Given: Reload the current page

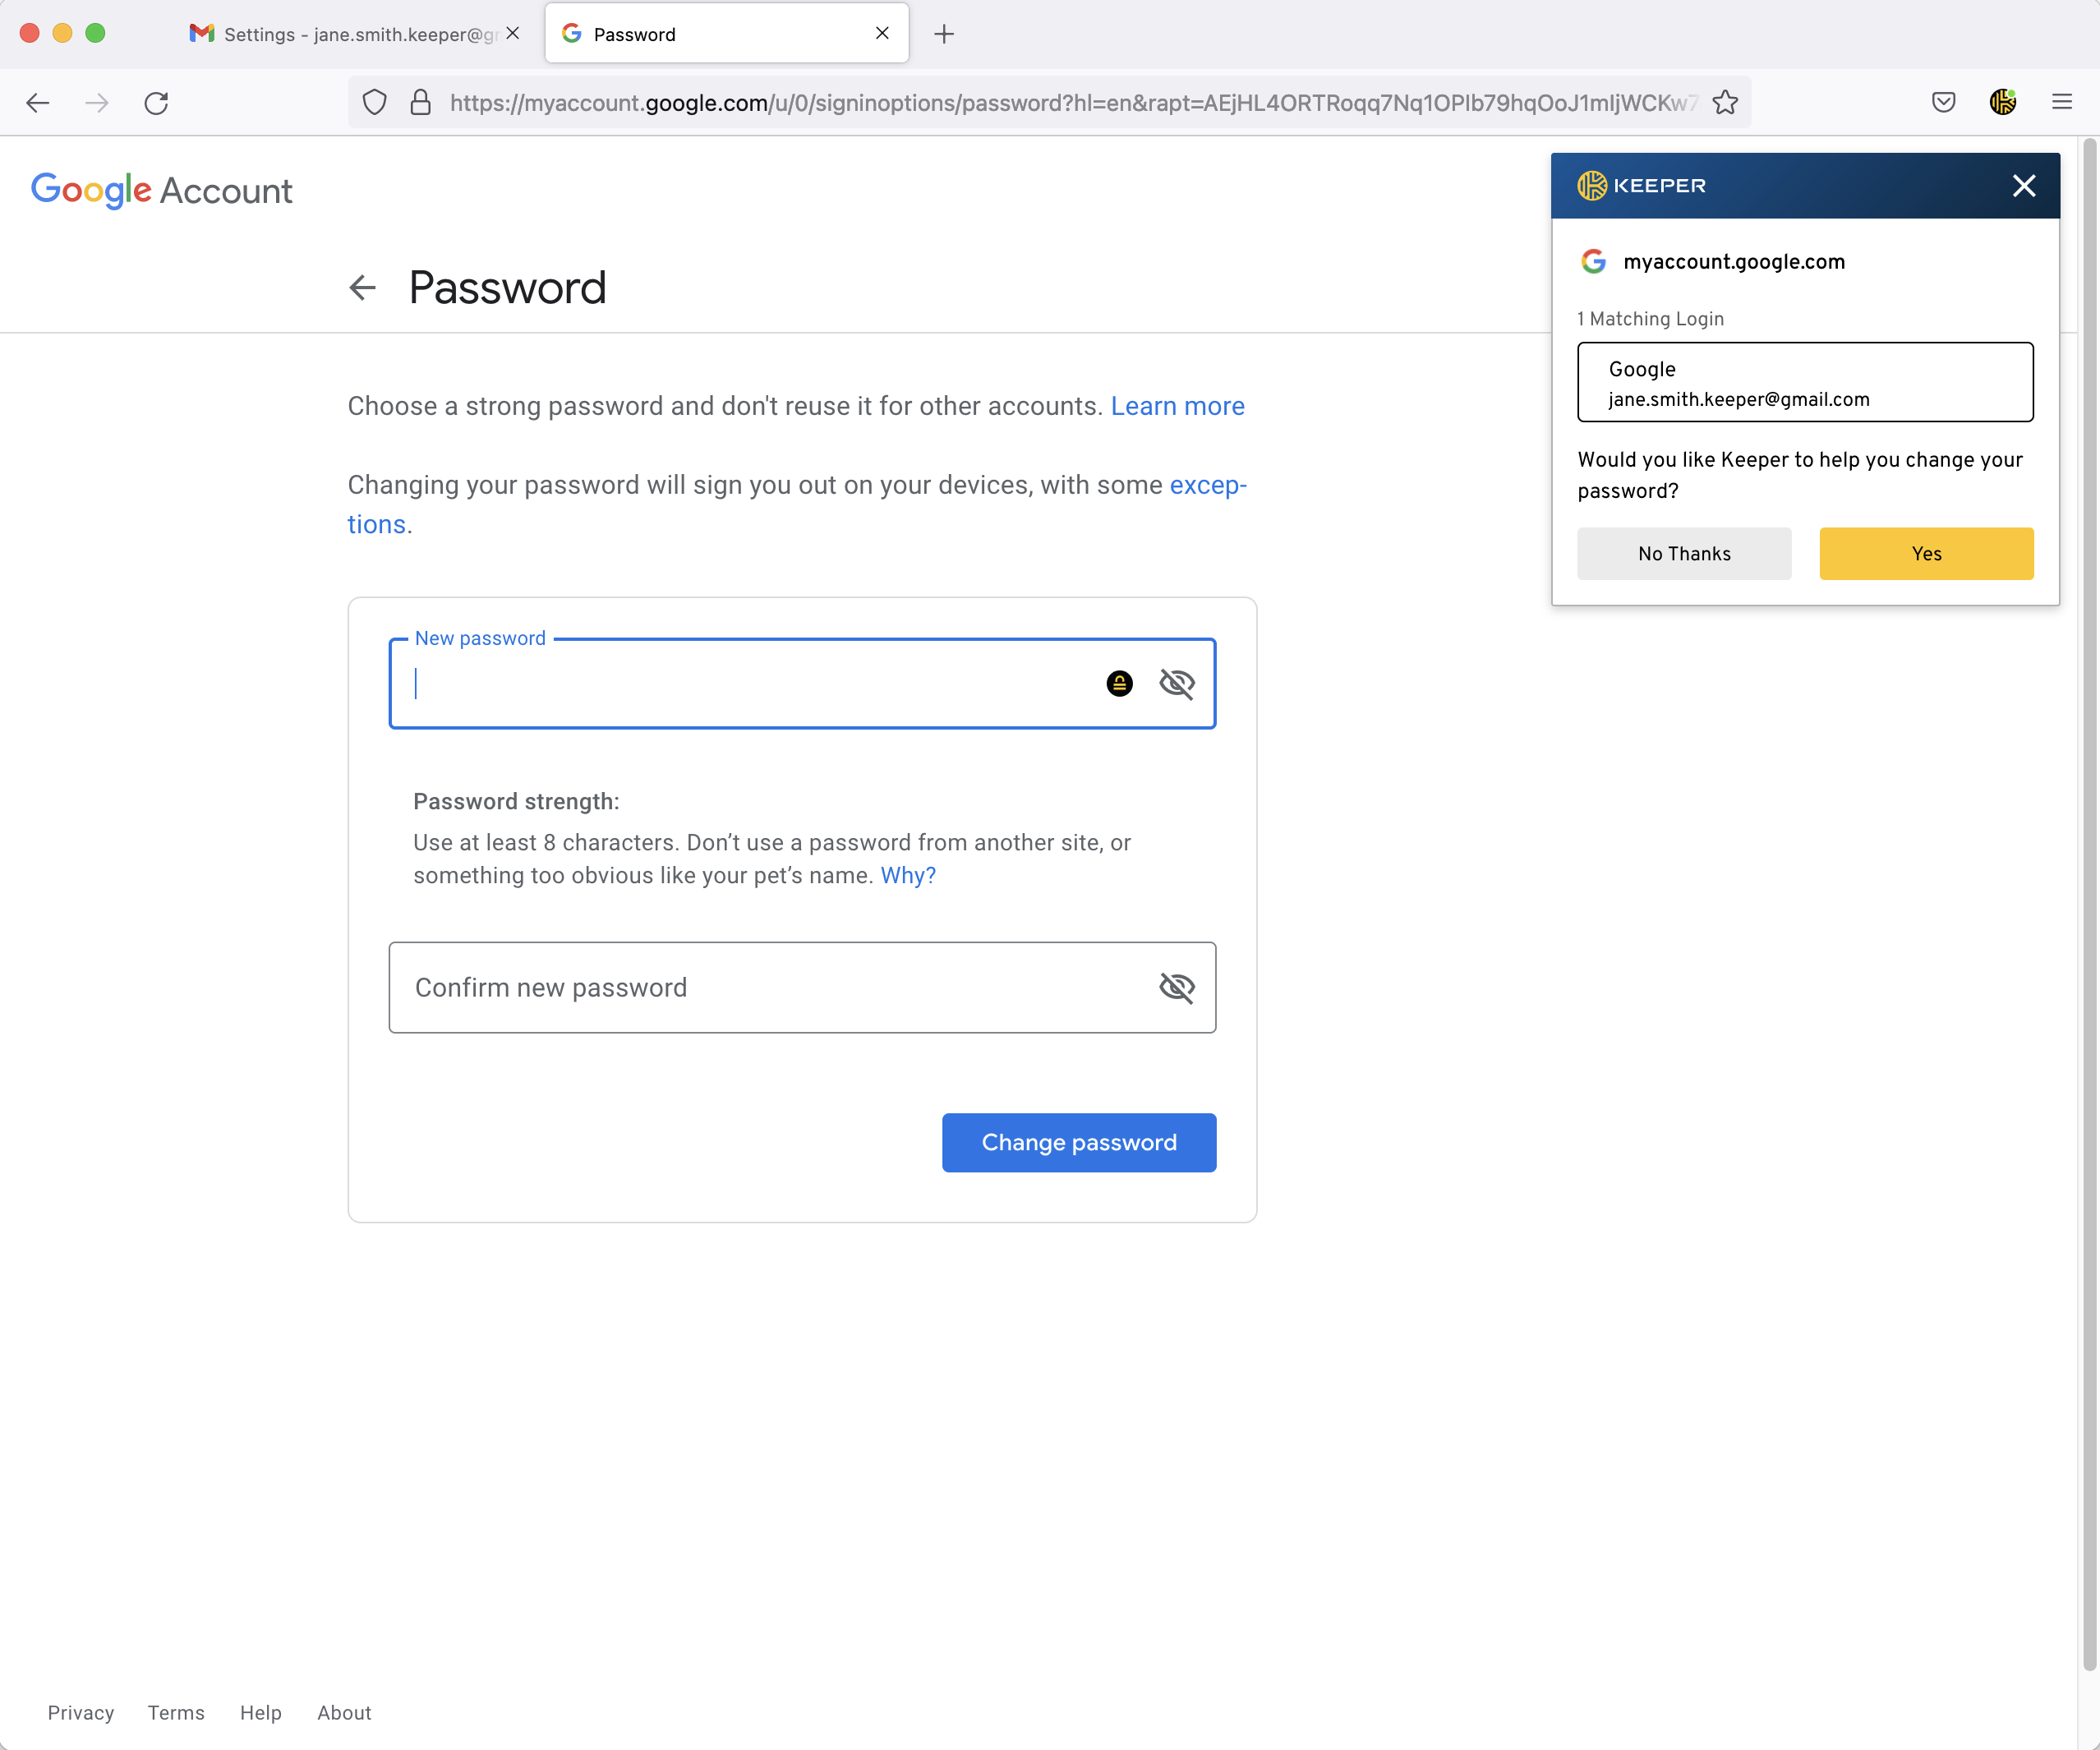Looking at the screenshot, I should pos(156,102).
